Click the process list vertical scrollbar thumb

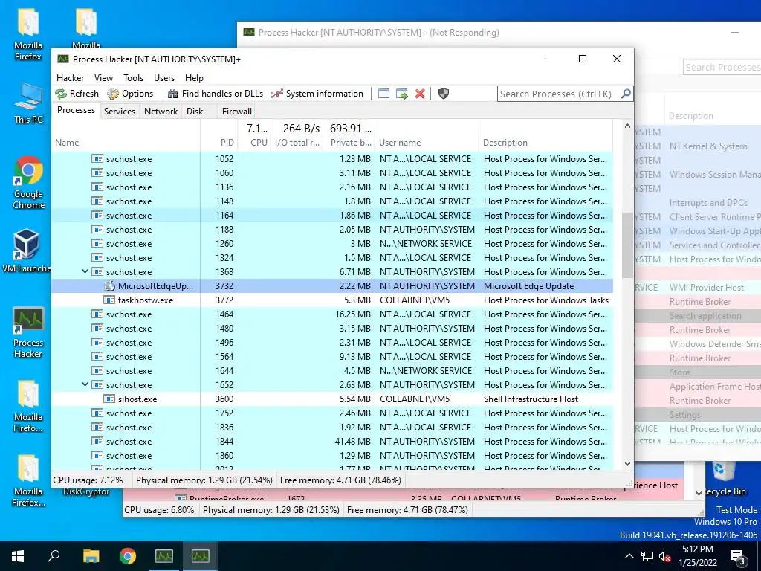627,245
